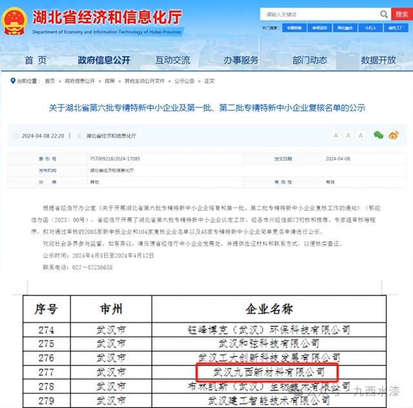Go to 政府信息公开 in the breadcrumb
413x408 pixels.
(80, 81)
